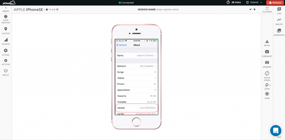Rotate the device screen
Viewport: 285px width, 140px height.
pyautogui.click(x=267, y=73)
